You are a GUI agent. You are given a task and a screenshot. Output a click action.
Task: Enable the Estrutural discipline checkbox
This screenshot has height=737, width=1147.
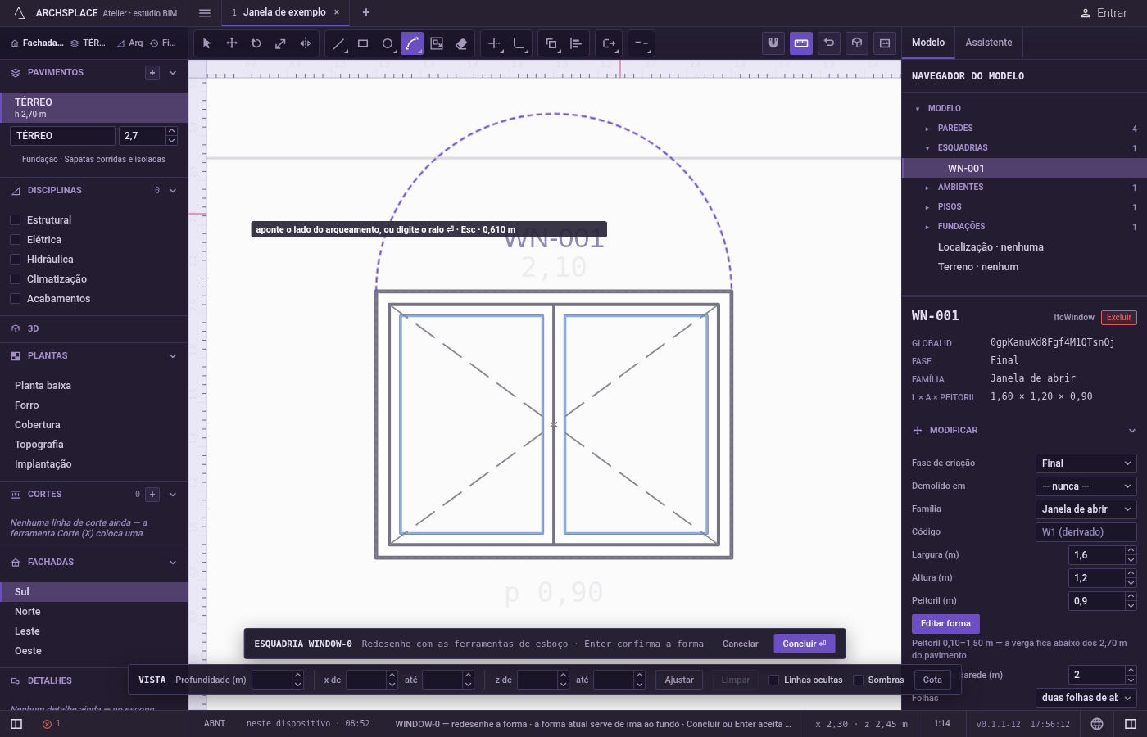point(15,220)
